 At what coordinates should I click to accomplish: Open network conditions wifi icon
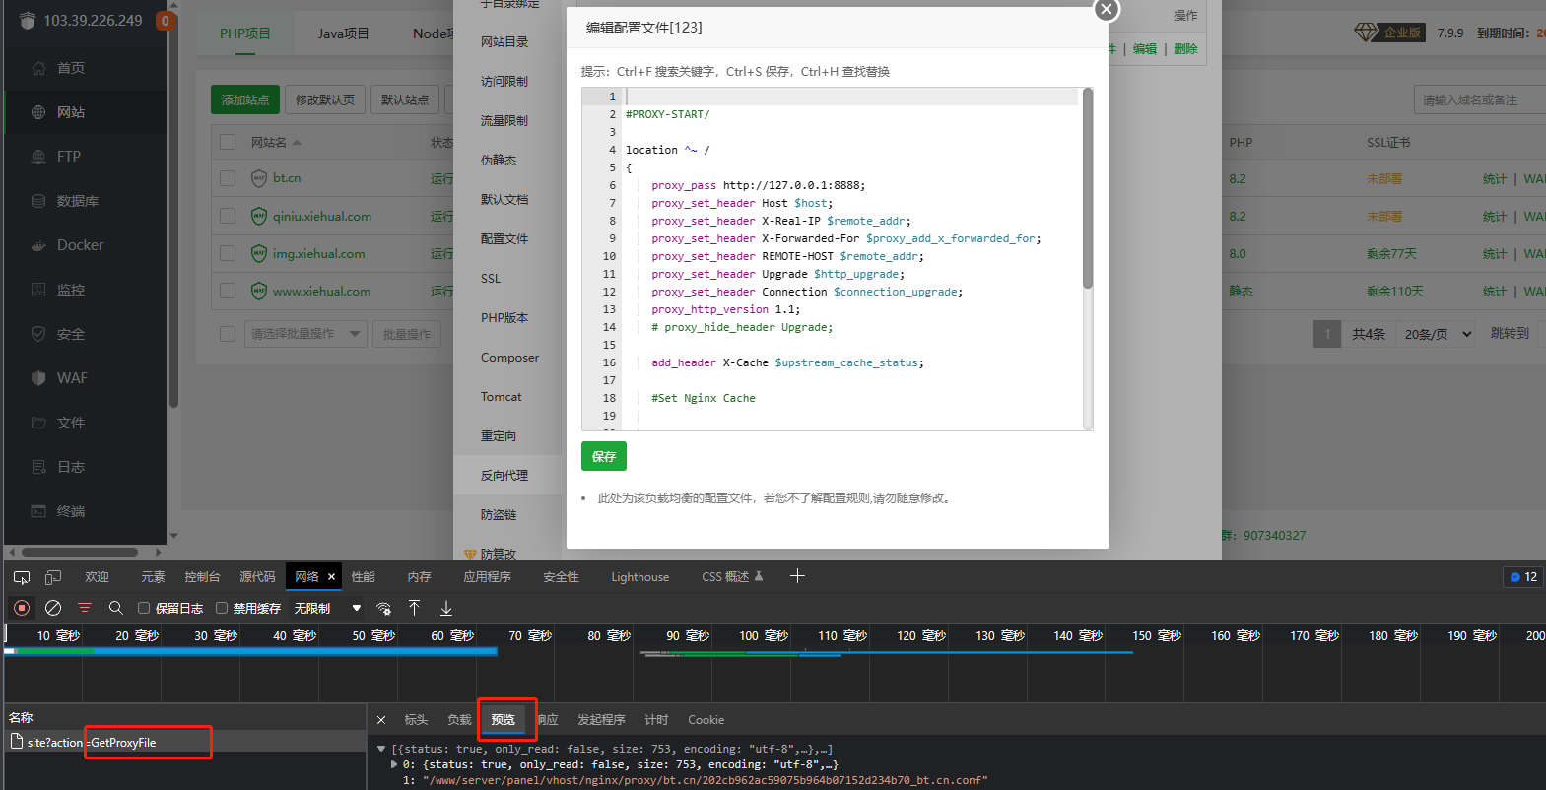384,608
